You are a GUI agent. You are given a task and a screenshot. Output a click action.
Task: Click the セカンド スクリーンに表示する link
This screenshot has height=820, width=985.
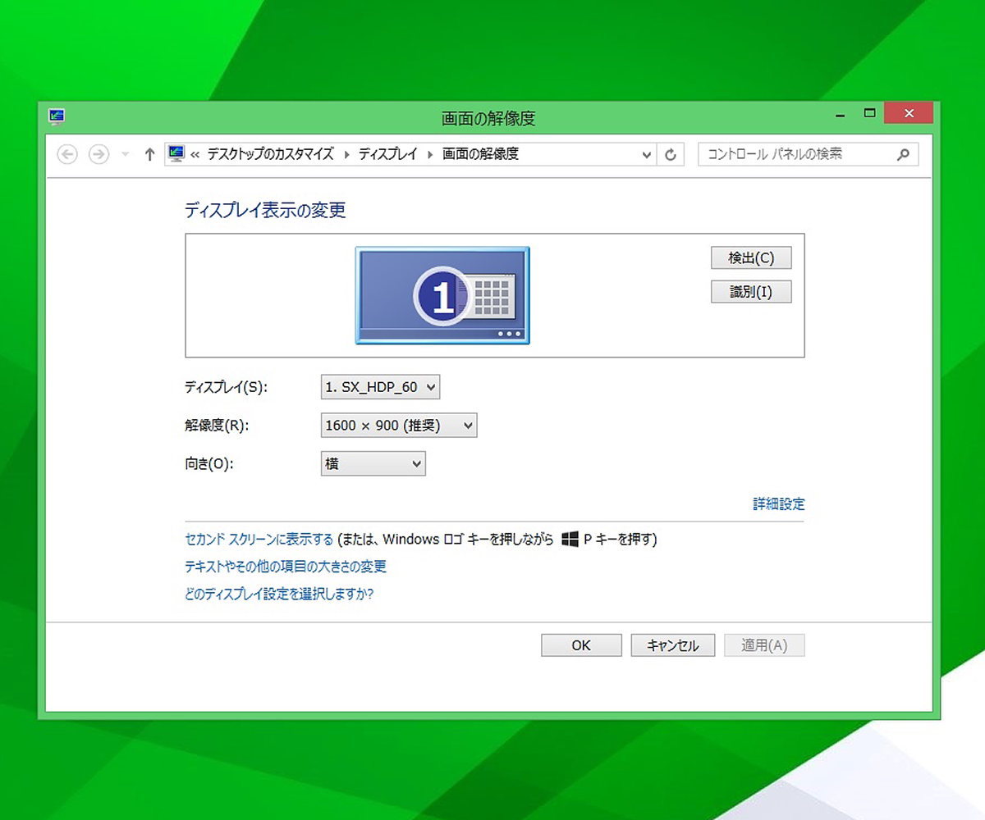(259, 540)
